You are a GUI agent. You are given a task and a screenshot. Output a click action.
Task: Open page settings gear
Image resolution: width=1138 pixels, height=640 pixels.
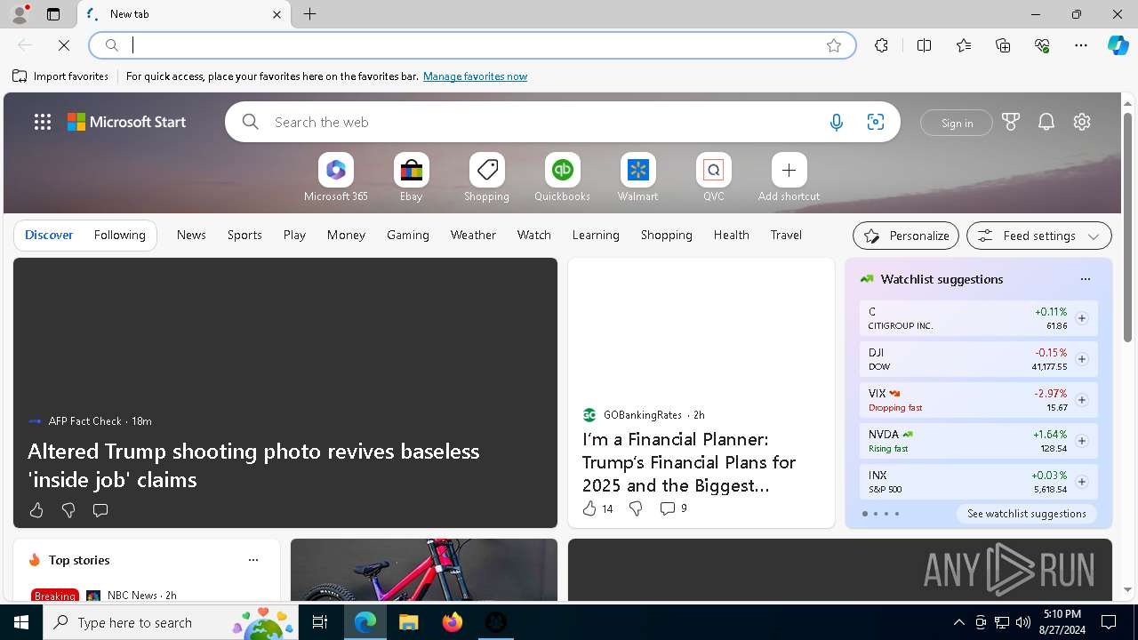click(x=1082, y=122)
